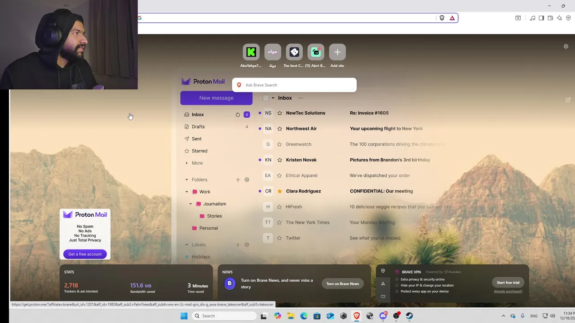Select the VPN shield tab in widget

[383, 271]
